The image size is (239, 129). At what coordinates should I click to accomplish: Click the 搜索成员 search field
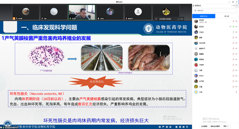(x=216, y=11)
